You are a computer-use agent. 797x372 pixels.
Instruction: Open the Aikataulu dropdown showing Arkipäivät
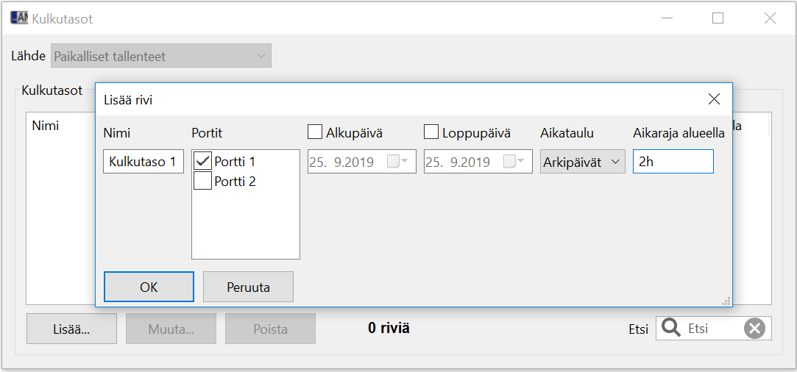583,162
